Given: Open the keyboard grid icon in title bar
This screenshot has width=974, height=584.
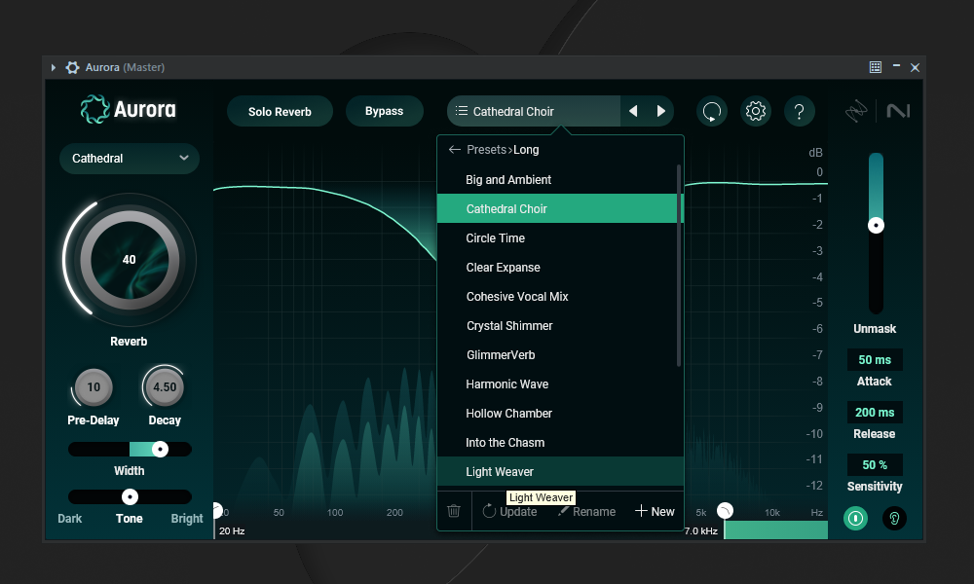Looking at the screenshot, I should 876,67.
